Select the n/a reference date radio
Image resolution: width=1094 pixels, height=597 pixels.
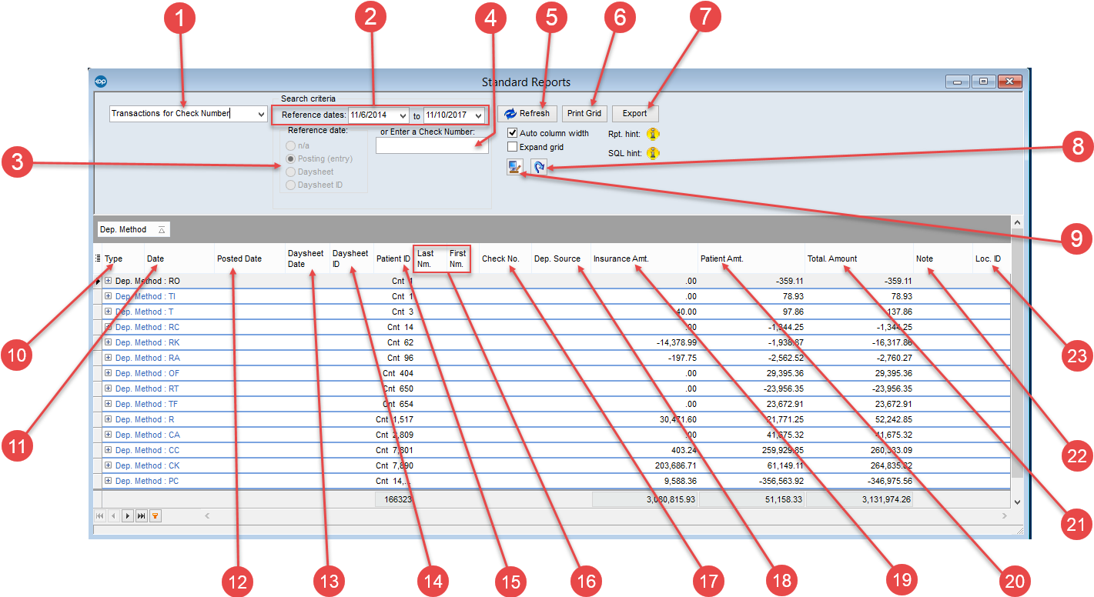point(290,145)
